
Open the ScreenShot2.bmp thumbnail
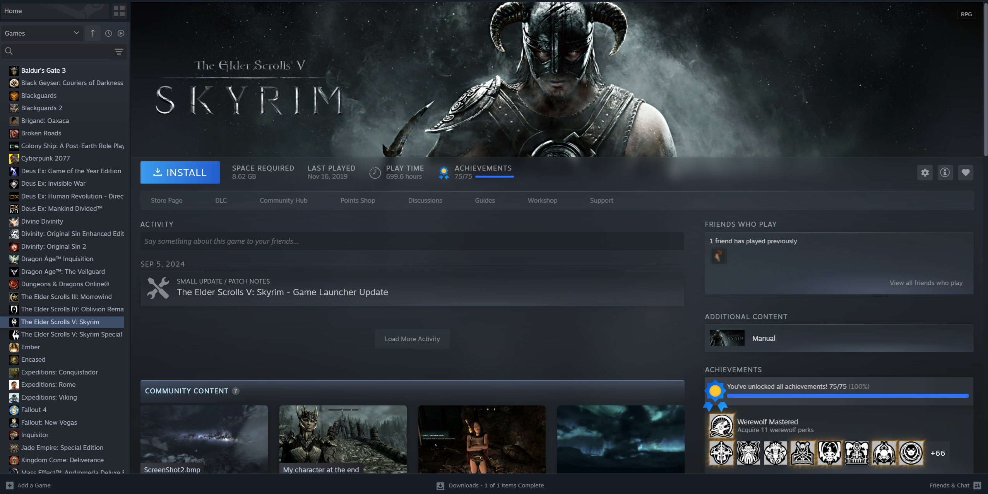204,439
